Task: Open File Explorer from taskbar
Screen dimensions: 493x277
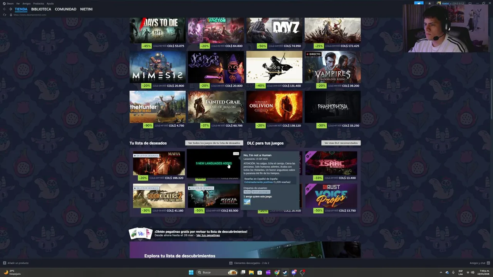Action: [x=251, y=272]
